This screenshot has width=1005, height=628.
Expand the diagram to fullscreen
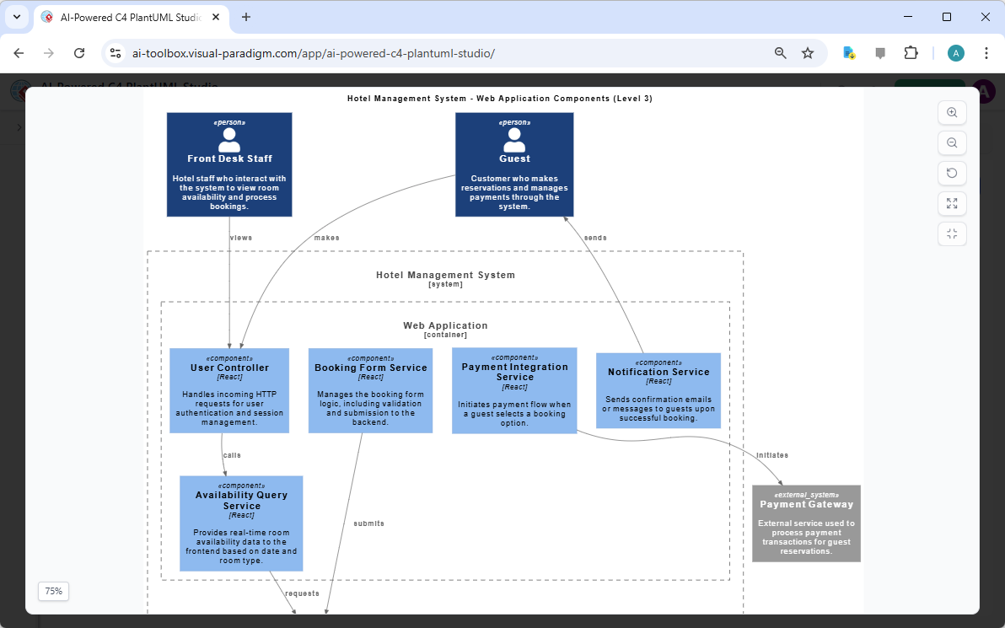[952, 203]
